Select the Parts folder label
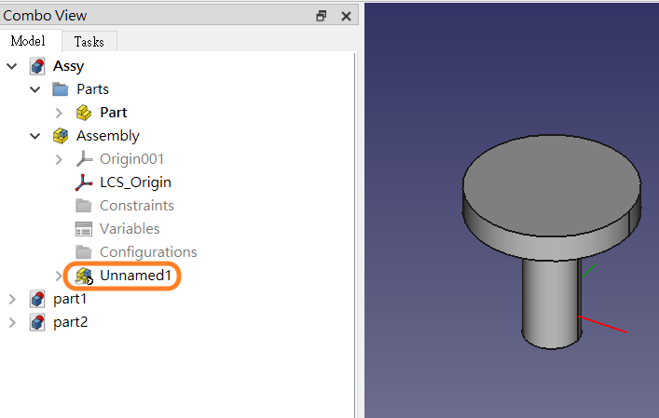 pyautogui.click(x=93, y=89)
